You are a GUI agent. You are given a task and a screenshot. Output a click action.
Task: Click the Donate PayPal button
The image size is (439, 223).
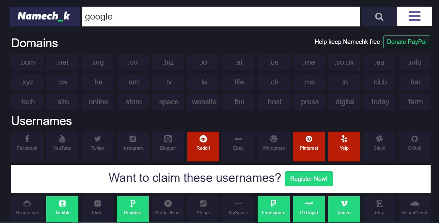pos(407,42)
